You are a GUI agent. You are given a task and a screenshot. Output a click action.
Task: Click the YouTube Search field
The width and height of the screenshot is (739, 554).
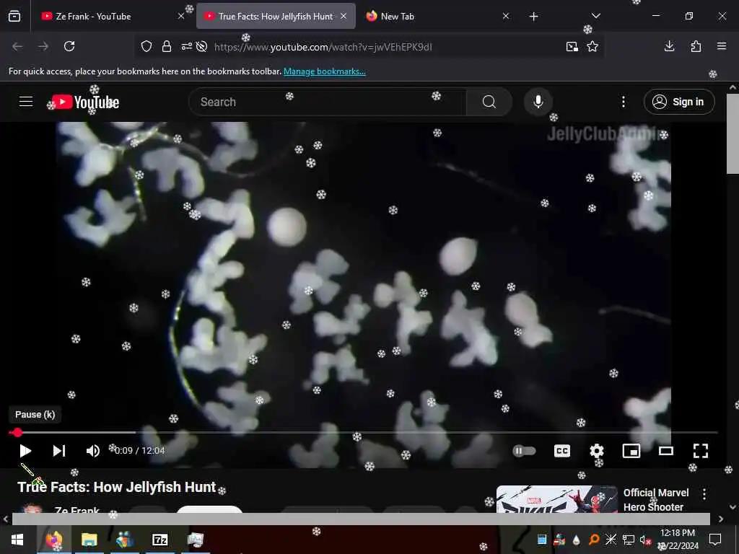[328, 102]
